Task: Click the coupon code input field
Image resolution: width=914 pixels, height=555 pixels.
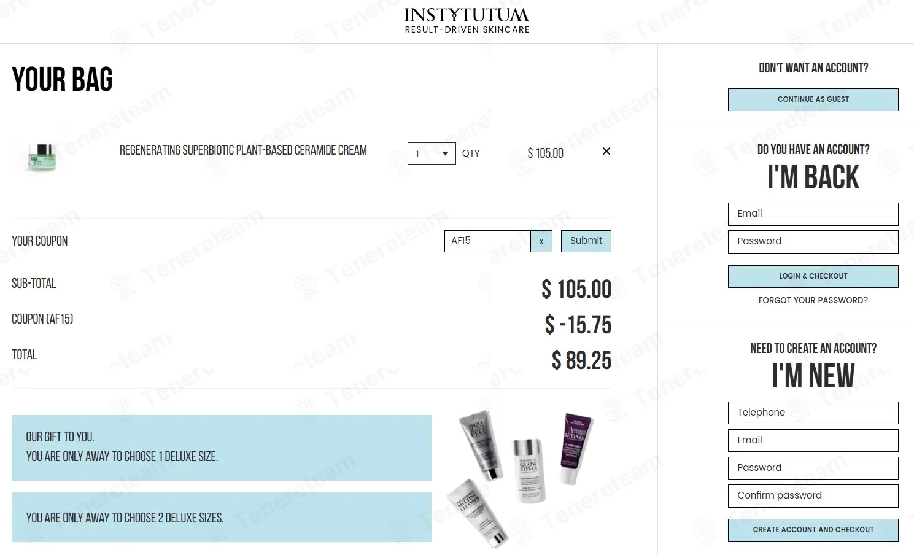Action: click(487, 241)
